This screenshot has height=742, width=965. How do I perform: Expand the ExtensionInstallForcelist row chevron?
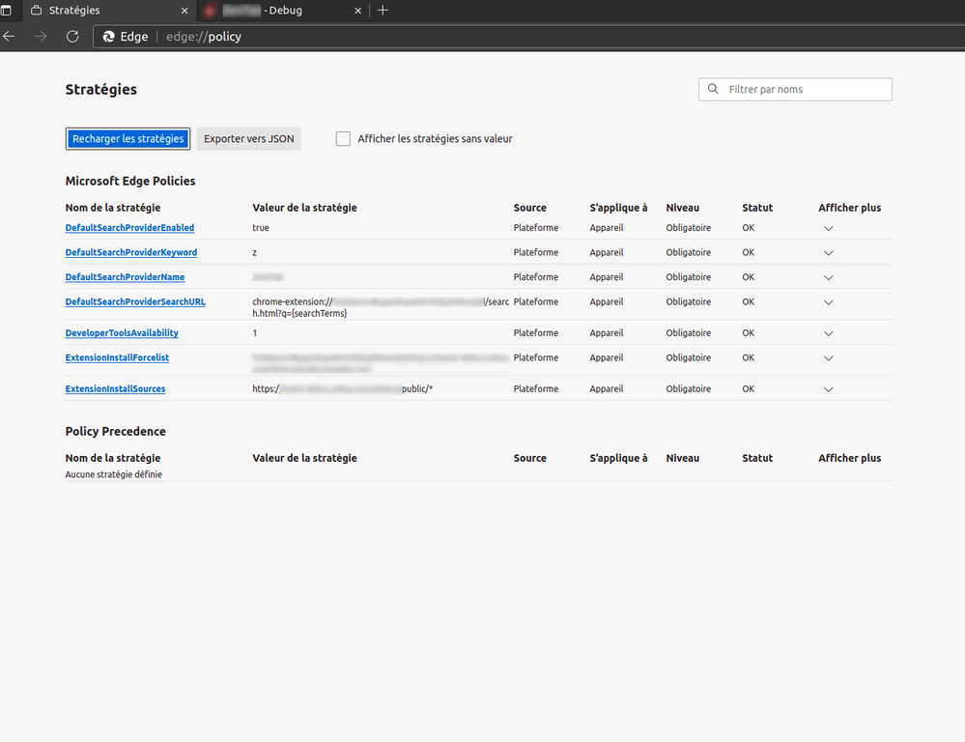(828, 357)
